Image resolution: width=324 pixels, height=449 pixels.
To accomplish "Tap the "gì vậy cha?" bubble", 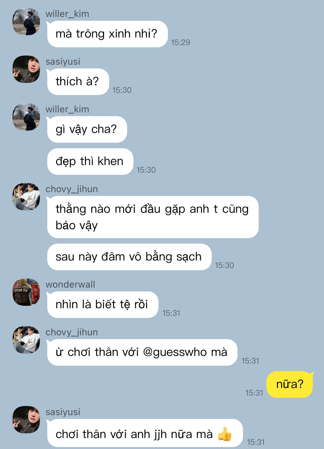I will click(87, 130).
